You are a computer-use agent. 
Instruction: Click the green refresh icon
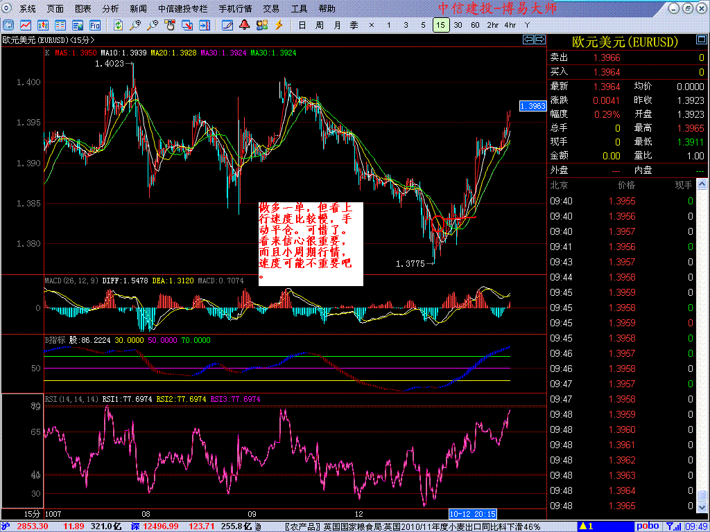click(118, 25)
